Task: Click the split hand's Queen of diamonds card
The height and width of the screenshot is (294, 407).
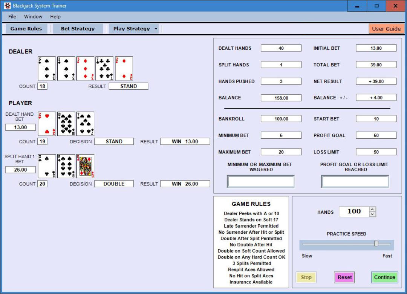Action: click(x=86, y=166)
